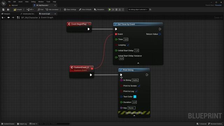This screenshot has width=224, height=126.
Task: Open Class Settings
Action: 70,9
